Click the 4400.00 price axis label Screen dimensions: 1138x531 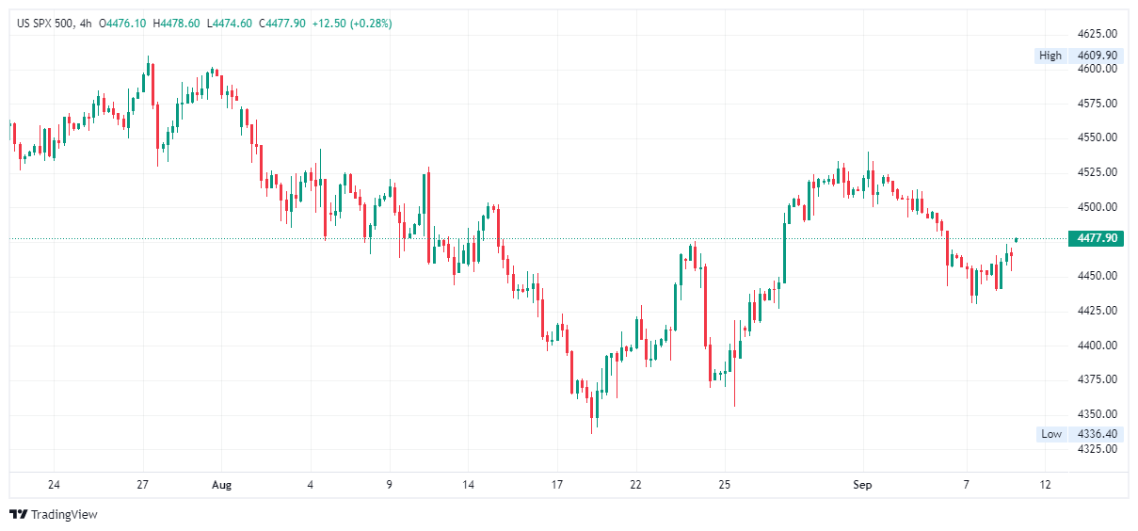pyautogui.click(x=1098, y=346)
